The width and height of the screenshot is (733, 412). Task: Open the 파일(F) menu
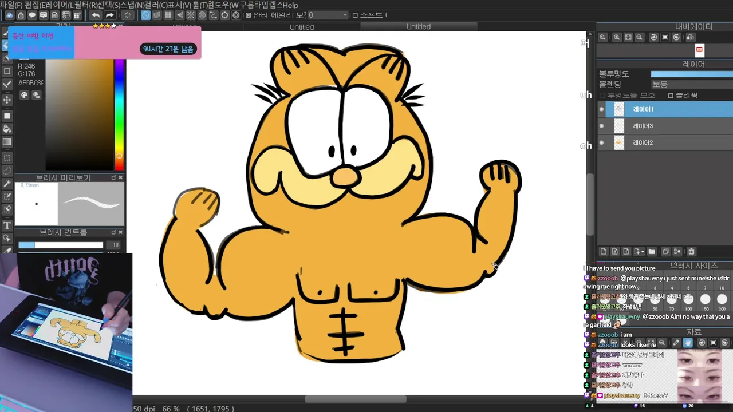point(11,5)
